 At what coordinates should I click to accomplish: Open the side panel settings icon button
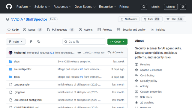coord(183,7)
